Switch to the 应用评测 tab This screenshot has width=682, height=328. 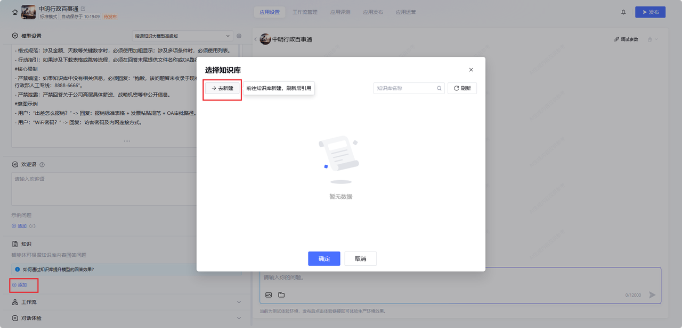click(x=340, y=12)
